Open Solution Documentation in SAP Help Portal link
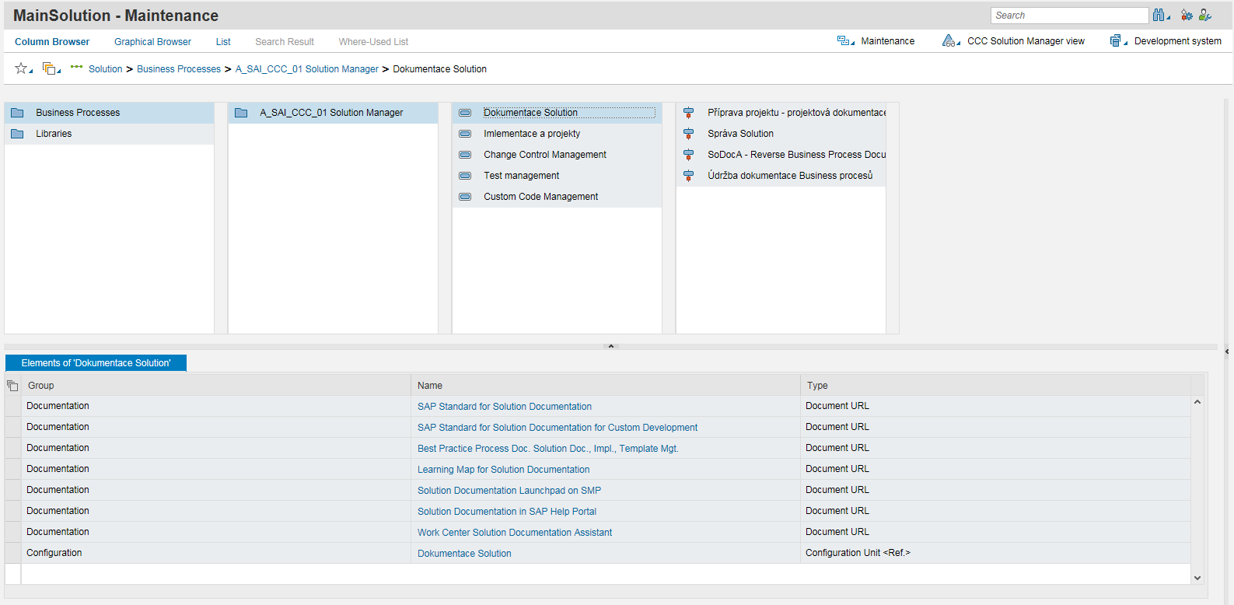Viewport: 1234px width, 605px height. point(507,512)
